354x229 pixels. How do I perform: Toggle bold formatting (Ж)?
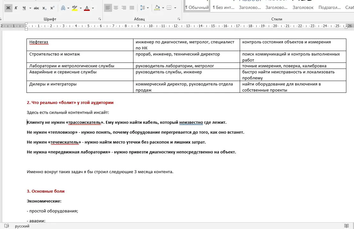[8, 8]
